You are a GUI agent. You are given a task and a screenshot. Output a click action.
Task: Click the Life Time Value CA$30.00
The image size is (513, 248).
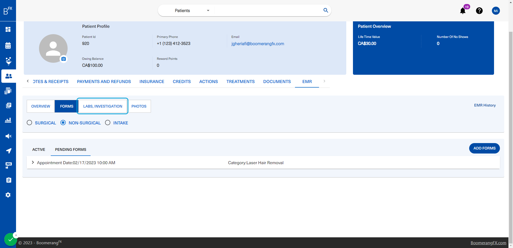coord(367,44)
